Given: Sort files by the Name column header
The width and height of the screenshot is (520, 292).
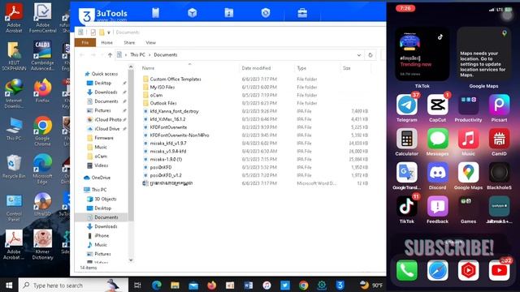Looking at the screenshot, I should (148, 68).
